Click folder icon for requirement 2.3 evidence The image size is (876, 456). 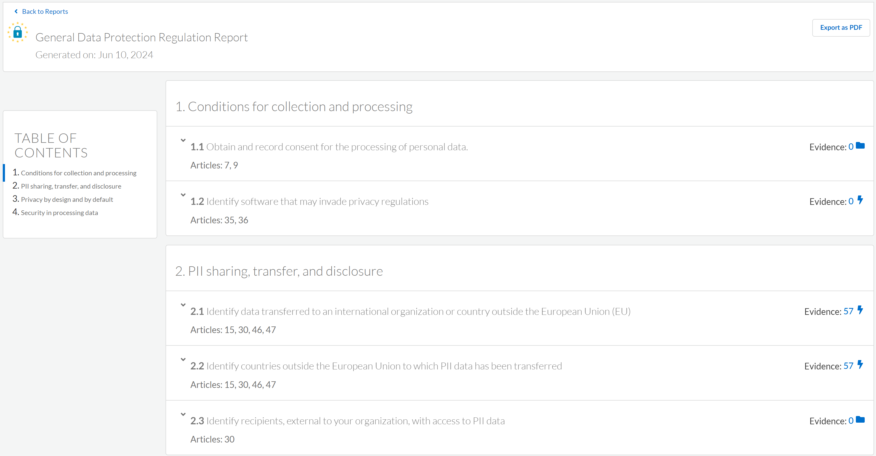pos(860,420)
